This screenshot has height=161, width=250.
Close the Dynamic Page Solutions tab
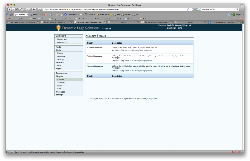tap(105, 22)
